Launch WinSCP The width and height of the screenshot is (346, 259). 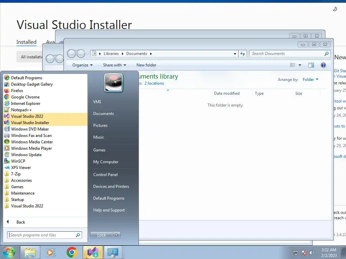coord(45,161)
